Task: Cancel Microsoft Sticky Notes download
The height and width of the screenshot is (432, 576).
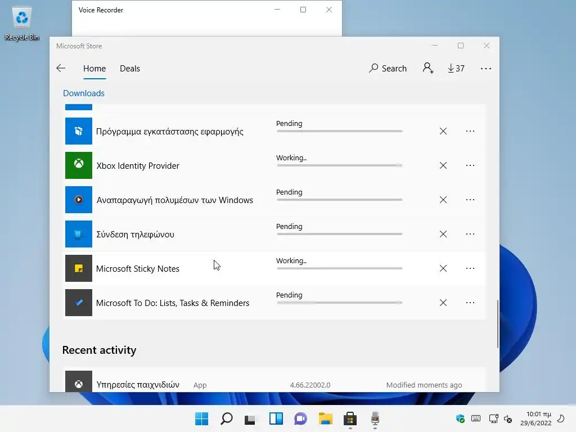Action: coord(443,268)
